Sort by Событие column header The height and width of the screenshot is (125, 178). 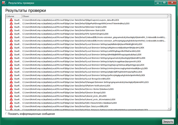(x=14, y=16)
